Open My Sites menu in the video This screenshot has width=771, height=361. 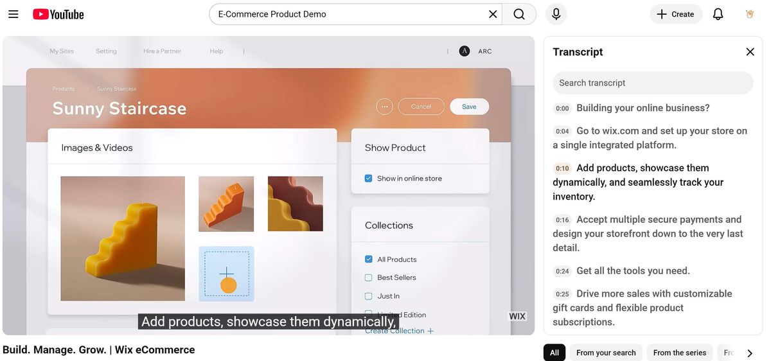click(62, 51)
